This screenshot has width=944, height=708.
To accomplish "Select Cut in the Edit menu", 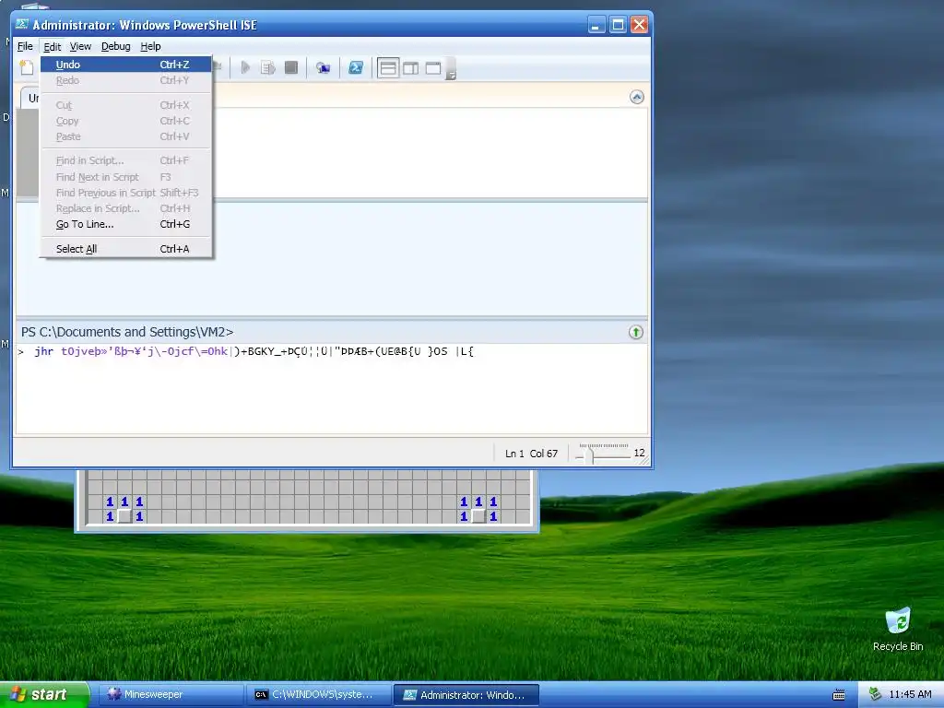I will click(x=125, y=105).
